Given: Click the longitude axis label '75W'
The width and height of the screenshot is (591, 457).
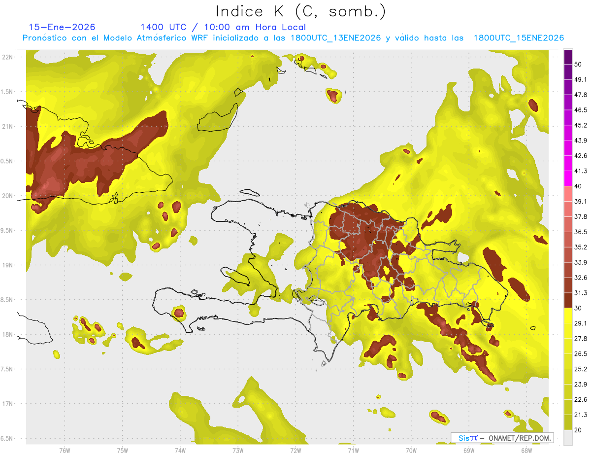Looking at the screenshot, I should coord(122,451).
